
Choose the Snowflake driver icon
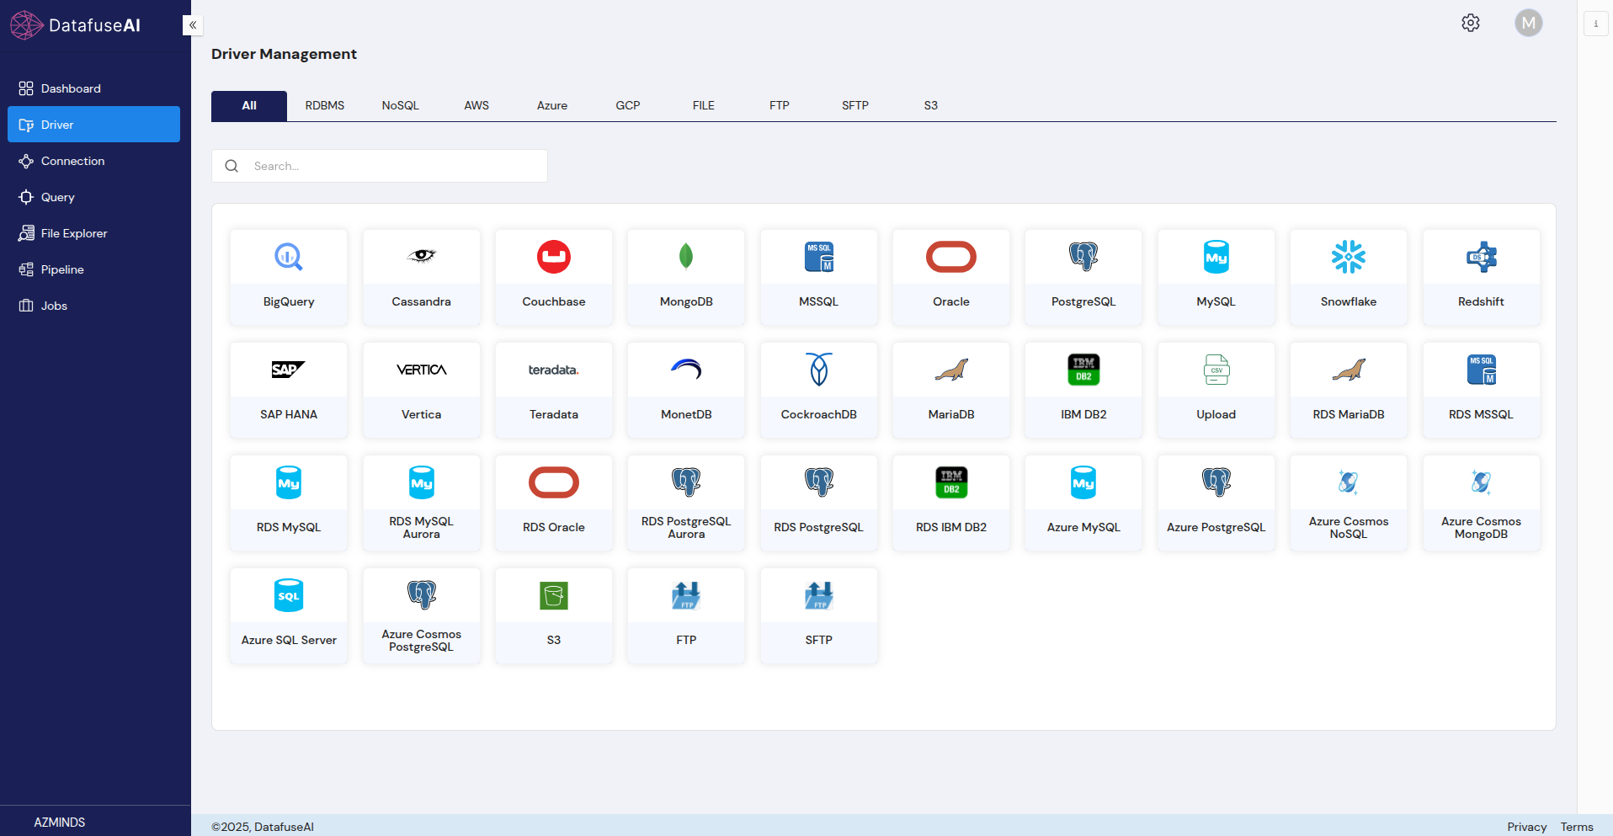1348,257
